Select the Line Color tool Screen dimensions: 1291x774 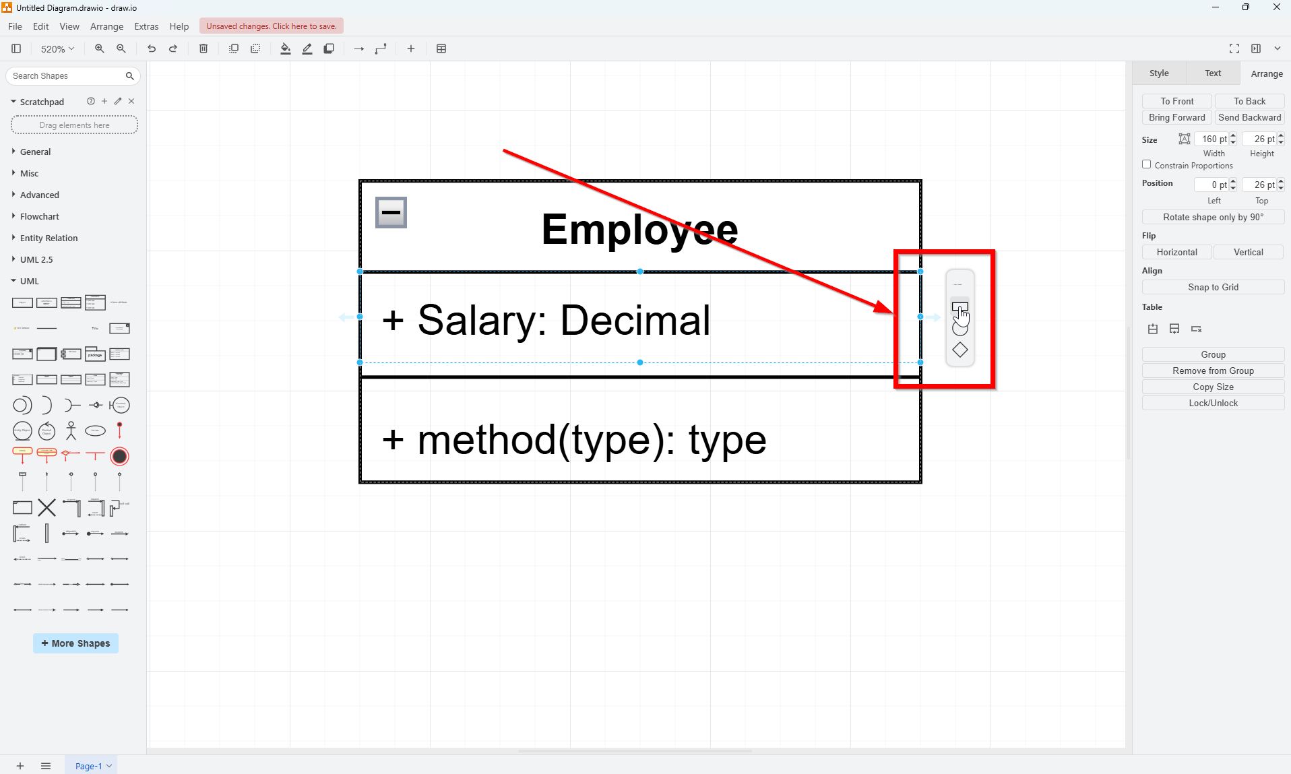307,49
